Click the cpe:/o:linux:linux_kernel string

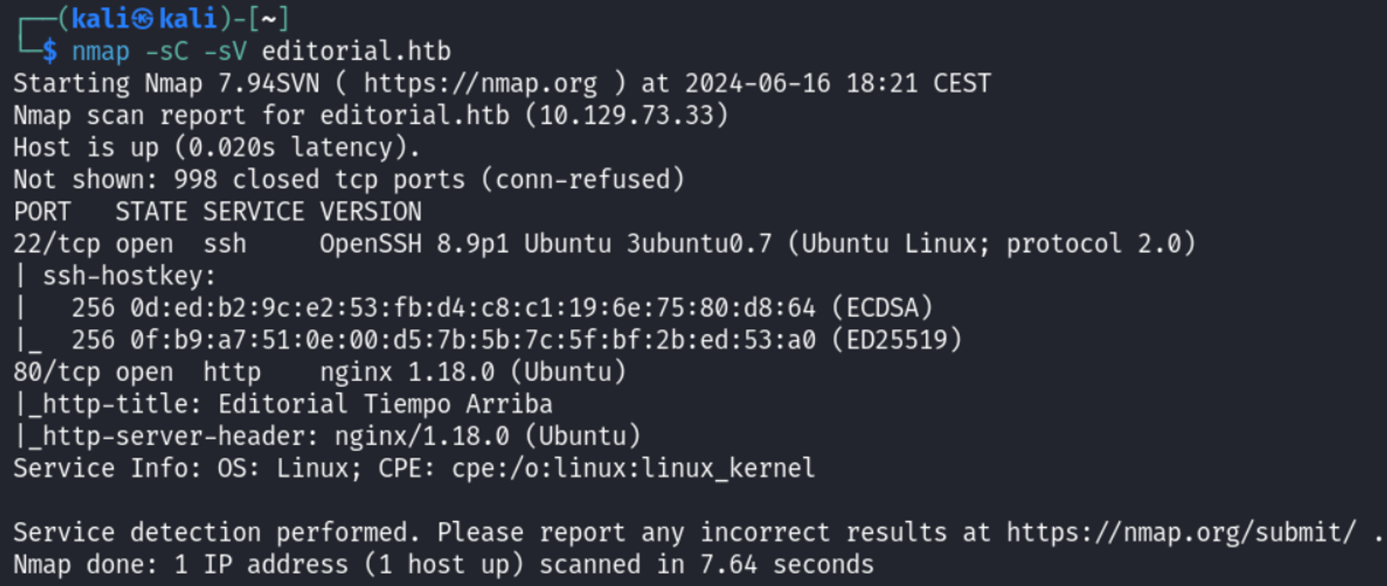click(x=633, y=468)
